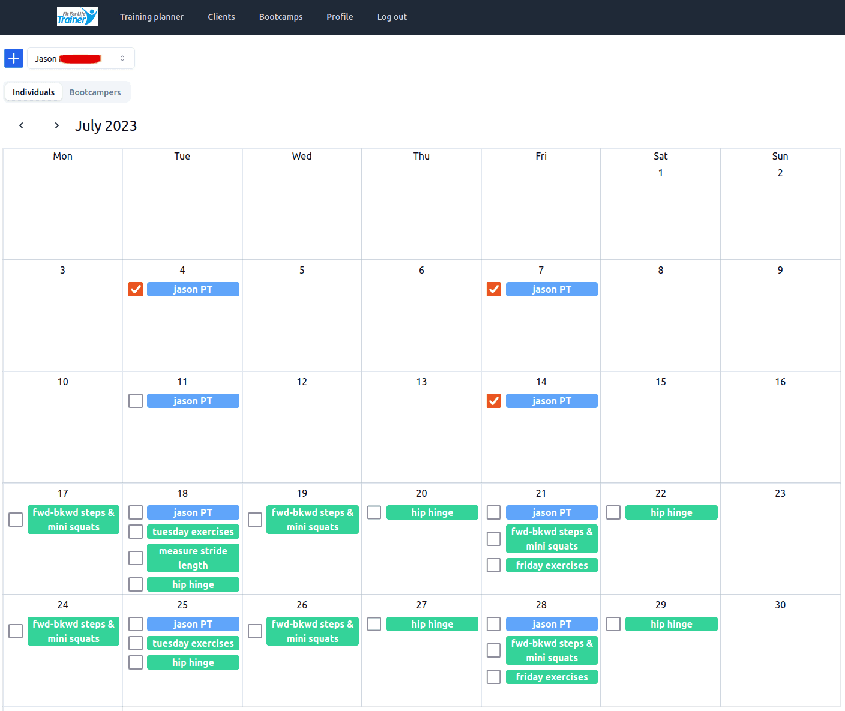The width and height of the screenshot is (845, 711).
Task: Check friday exercises box on July 28
Action: pos(494,677)
